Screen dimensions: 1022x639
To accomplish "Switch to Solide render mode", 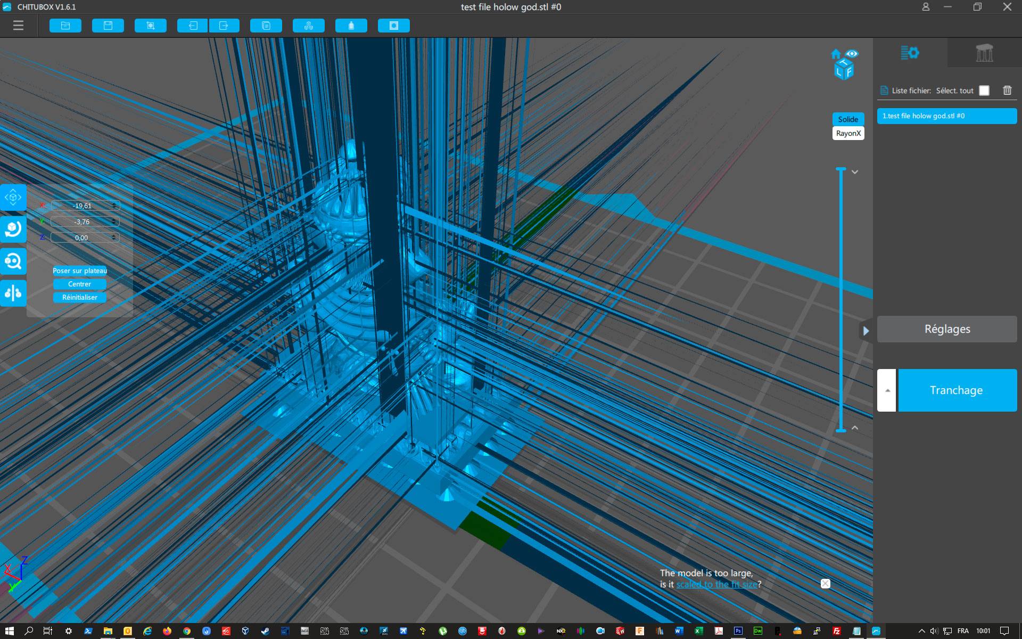I will [x=848, y=119].
